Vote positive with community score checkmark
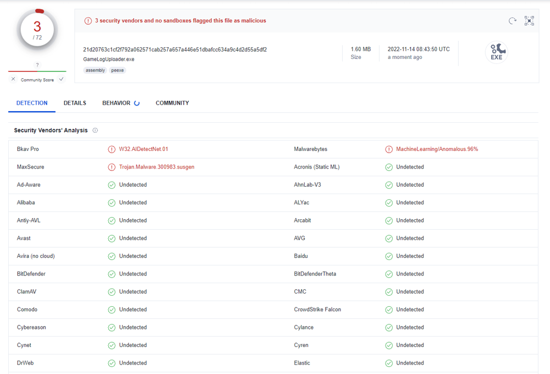 click(x=62, y=79)
